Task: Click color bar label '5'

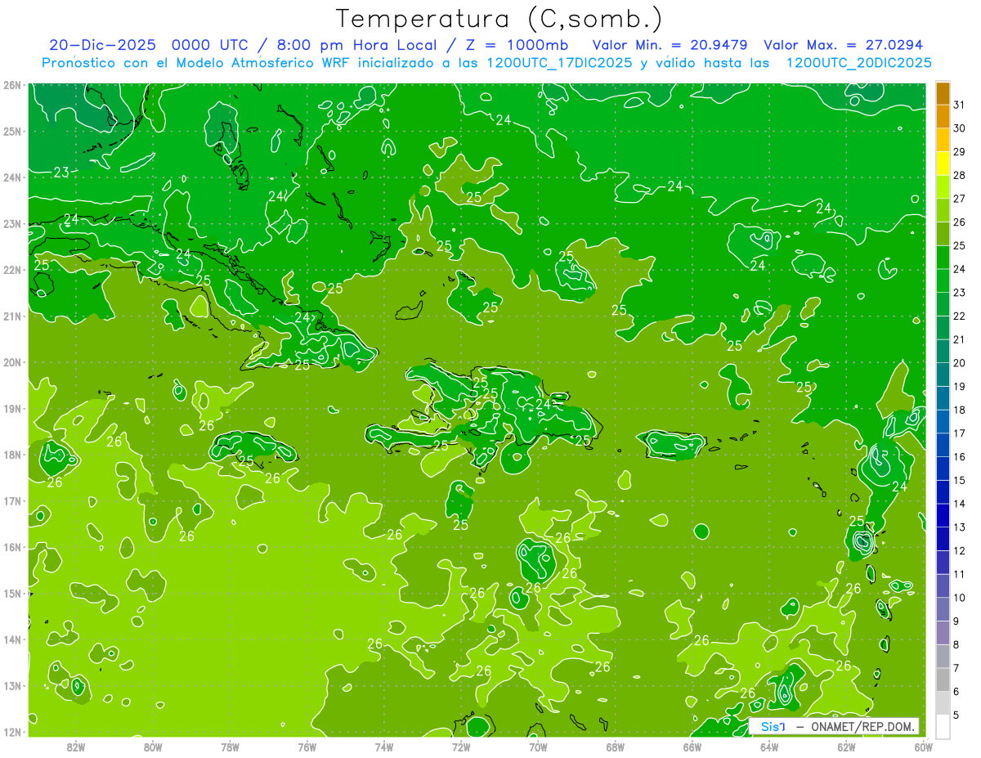Action: [956, 715]
